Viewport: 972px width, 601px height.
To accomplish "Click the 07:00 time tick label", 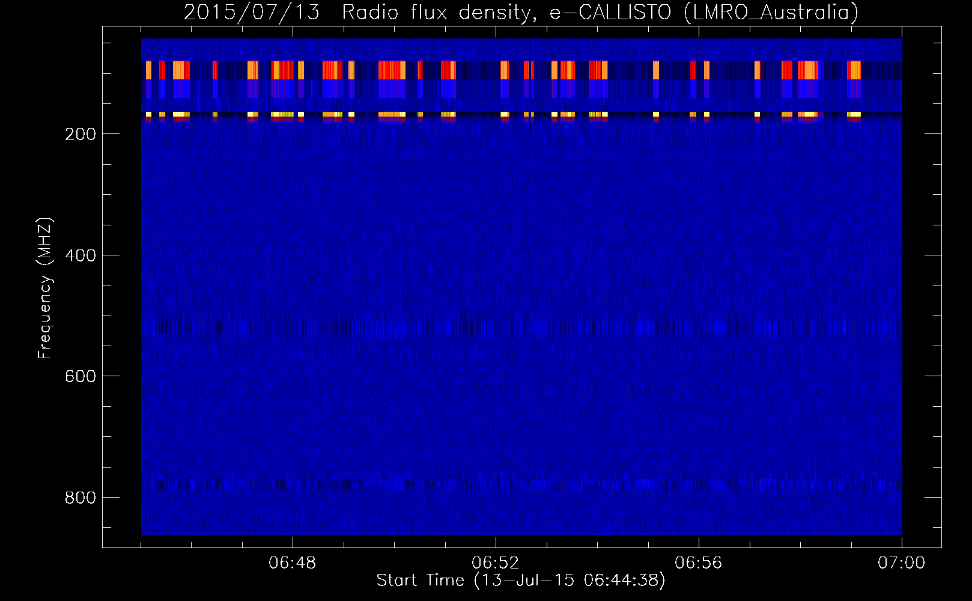I will pyautogui.click(x=902, y=563).
